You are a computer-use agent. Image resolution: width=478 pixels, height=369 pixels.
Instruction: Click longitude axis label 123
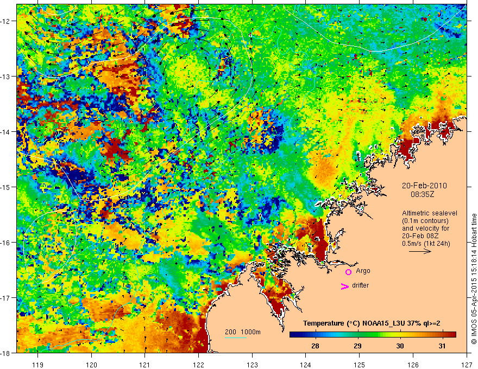pyautogui.click(x=252, y=365)
